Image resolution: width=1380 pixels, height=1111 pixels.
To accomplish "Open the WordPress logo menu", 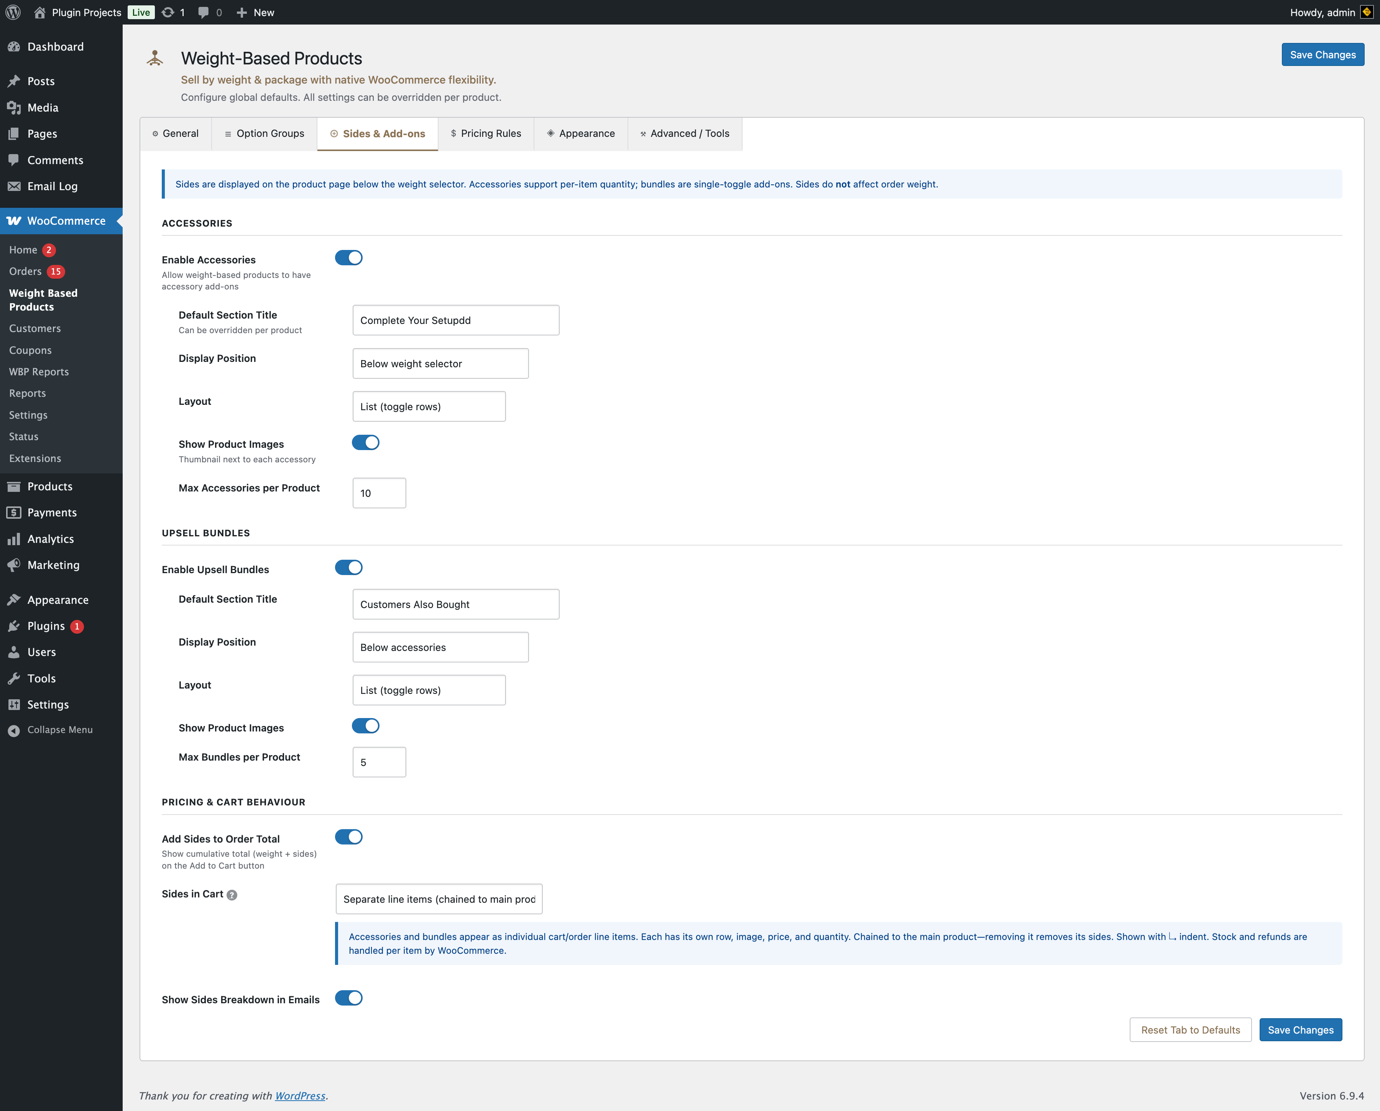I will coord(13,12).
